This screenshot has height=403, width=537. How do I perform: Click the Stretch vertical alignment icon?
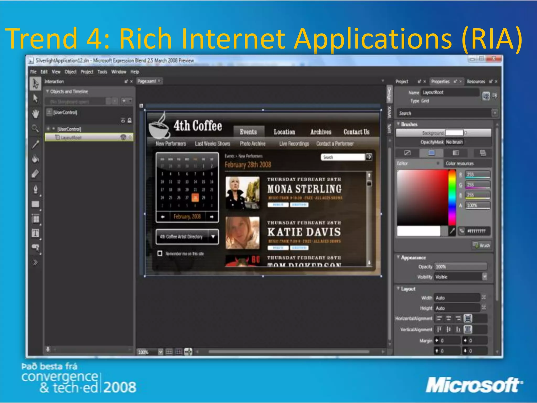[x=468, y=329]
